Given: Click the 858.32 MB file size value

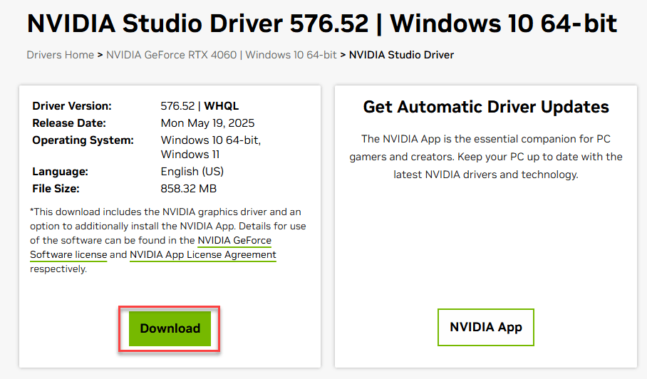Looking at the screenshot, I should tap(189, 188).
